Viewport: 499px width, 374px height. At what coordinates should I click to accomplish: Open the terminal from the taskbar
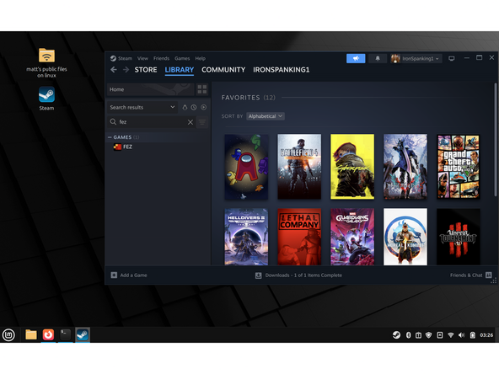[x=65, y=334]
